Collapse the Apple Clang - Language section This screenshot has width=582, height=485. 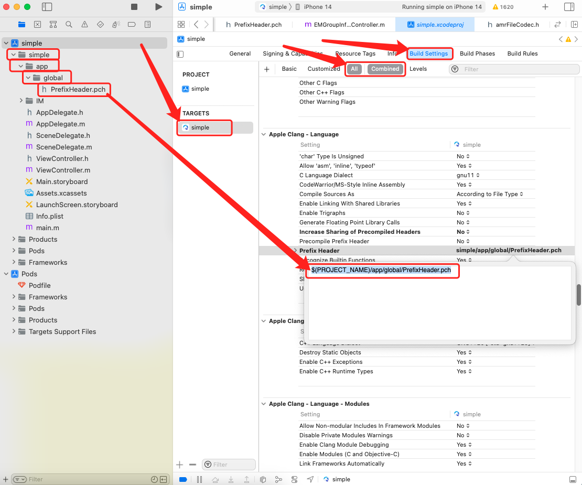pyautogui.click(x=264, y=134)
